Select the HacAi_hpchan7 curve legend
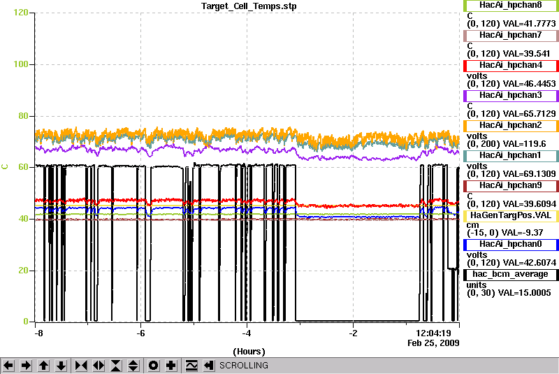The image size is (559, 374). click(511, 35)
